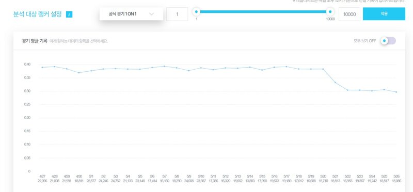The image size is (413, 192).
Task: Click the 경기 평균 기록 chart title
Action: (35, 41)
